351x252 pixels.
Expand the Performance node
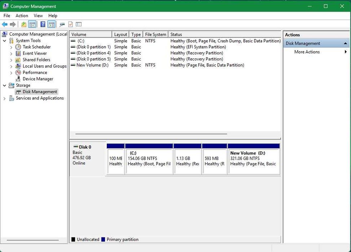point(11,73)
